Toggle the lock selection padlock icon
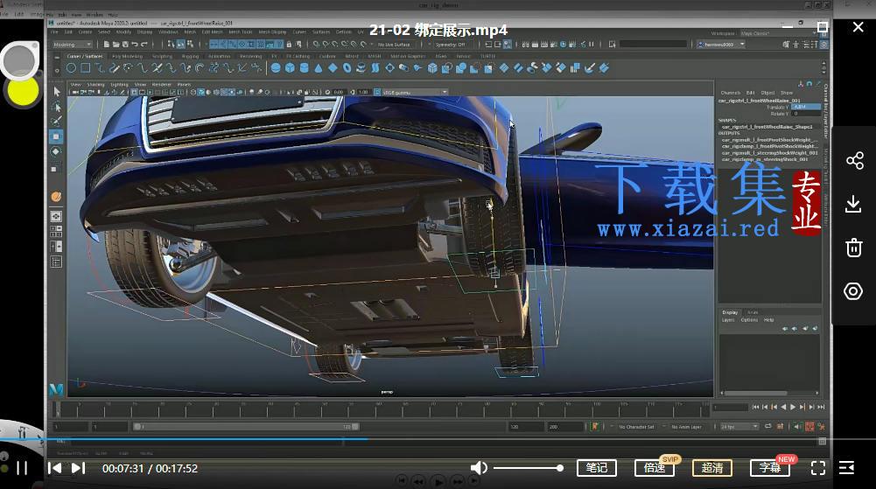Viewport: 876px width, 489px height. [x=289, y=44]
